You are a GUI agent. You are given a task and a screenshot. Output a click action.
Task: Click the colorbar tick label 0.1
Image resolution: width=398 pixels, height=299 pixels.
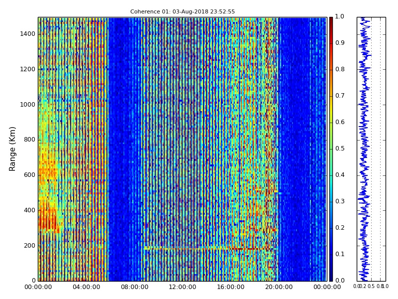click(340, 254)
